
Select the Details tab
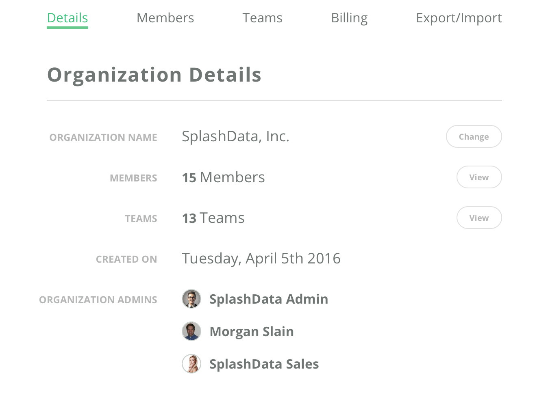pyautogui.click(x=67, y=18)
